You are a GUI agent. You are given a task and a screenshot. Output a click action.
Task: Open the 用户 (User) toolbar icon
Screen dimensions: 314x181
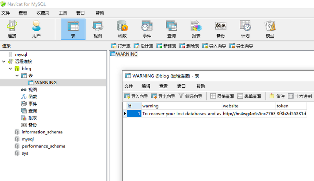[x=37, y=29]
